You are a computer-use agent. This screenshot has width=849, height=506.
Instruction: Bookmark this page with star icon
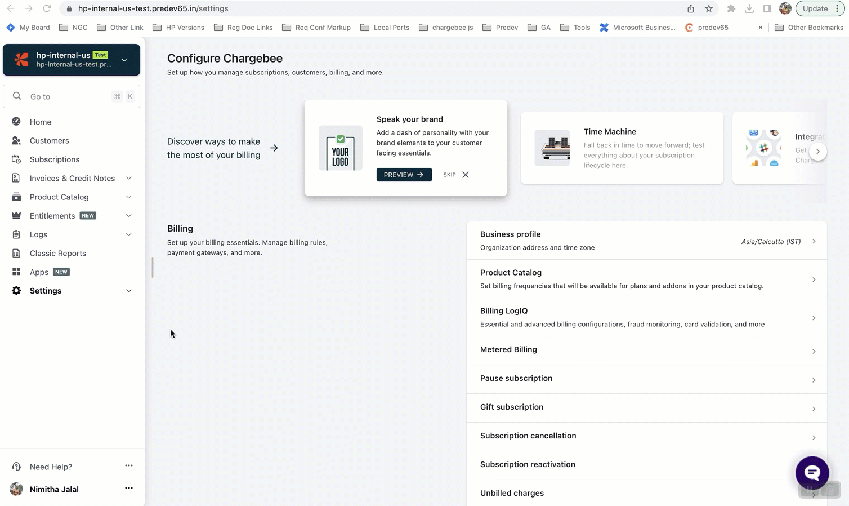pyautogui.click(x=709, y=8)
